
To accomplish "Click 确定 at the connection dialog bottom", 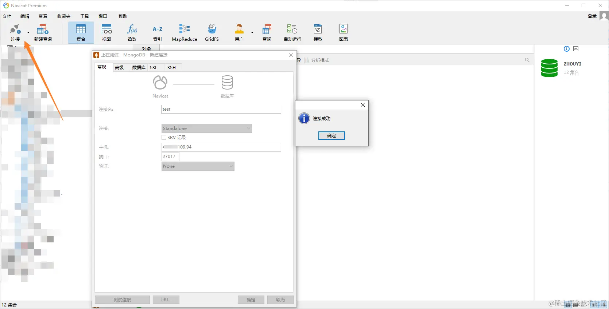I will 251,300.
